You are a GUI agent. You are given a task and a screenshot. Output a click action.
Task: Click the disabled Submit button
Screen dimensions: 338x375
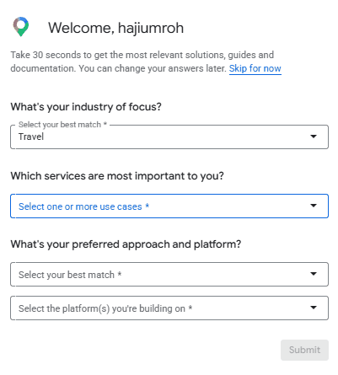click(x=304, y=350)
